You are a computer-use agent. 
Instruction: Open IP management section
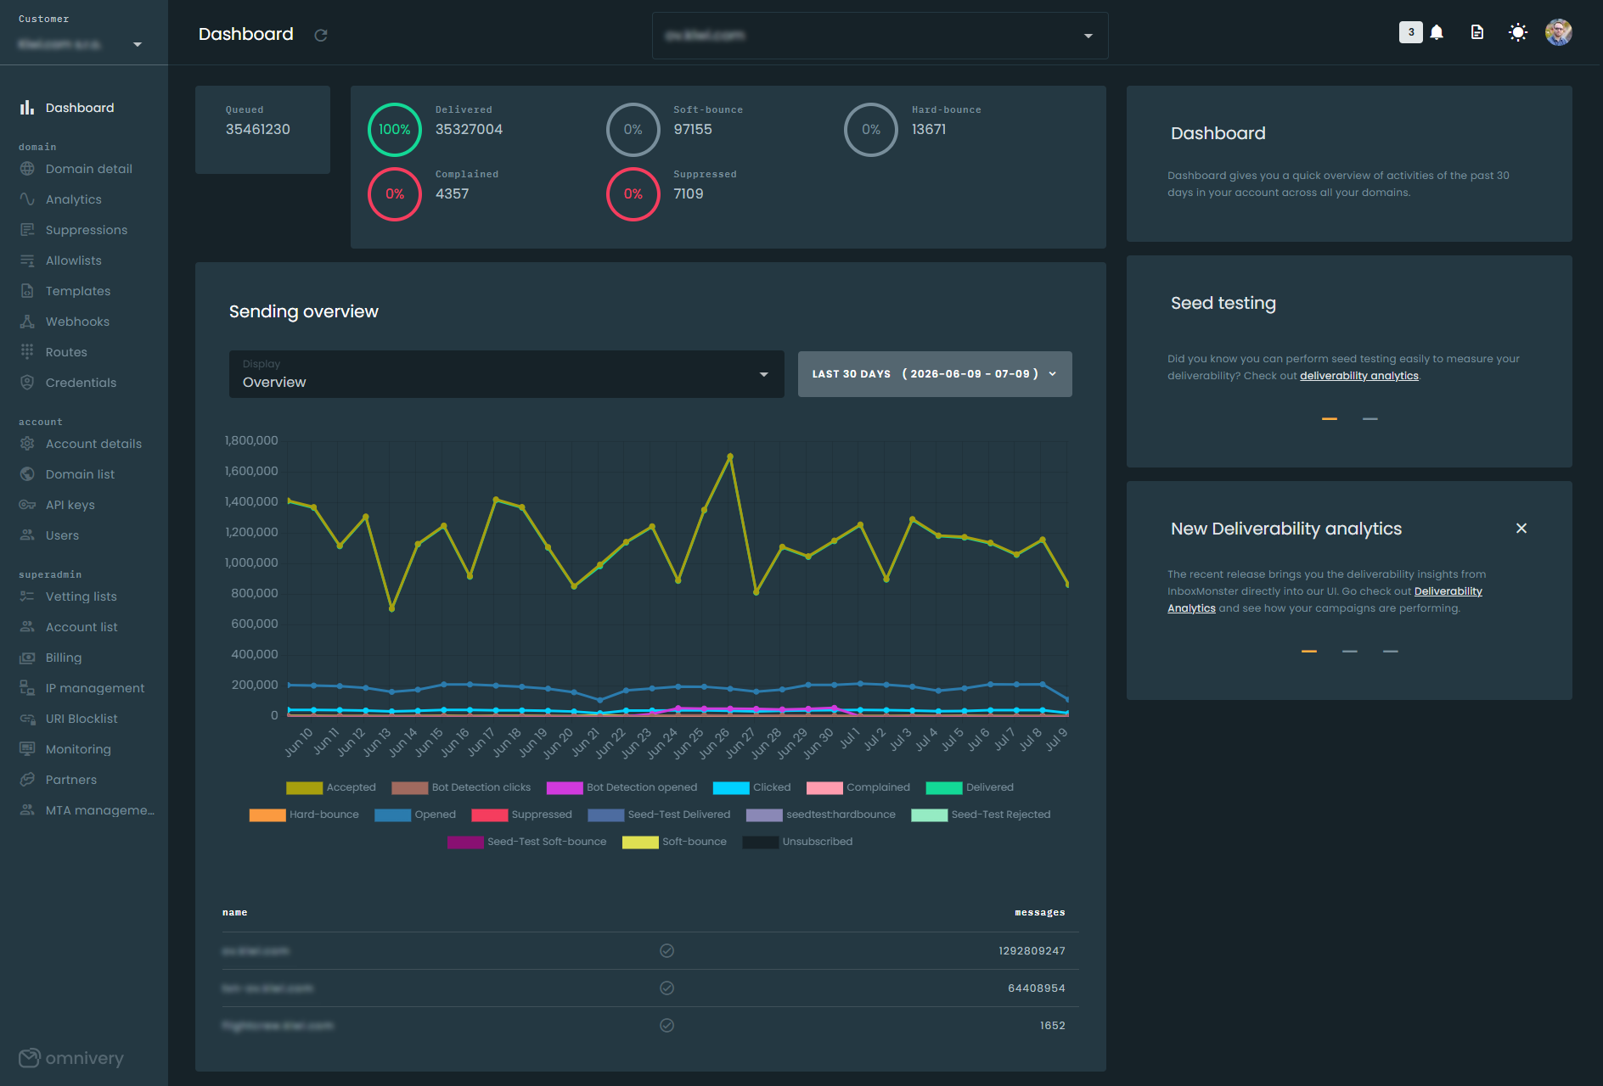click(x=94, y=688)
